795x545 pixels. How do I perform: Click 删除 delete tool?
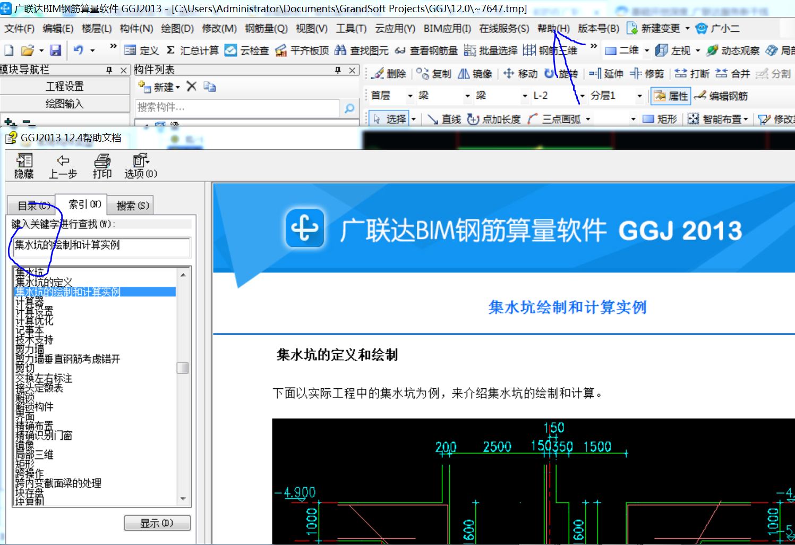click(x=389, y=73)
